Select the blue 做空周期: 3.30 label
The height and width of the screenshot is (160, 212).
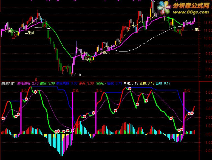[67, 83]
